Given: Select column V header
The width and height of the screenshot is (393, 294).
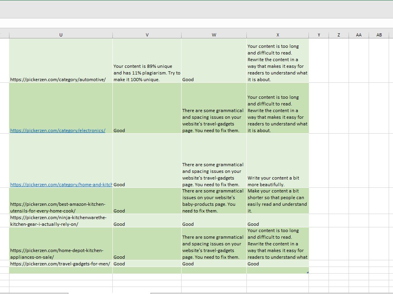Looking at the screenshot, I should click(147, 35).
